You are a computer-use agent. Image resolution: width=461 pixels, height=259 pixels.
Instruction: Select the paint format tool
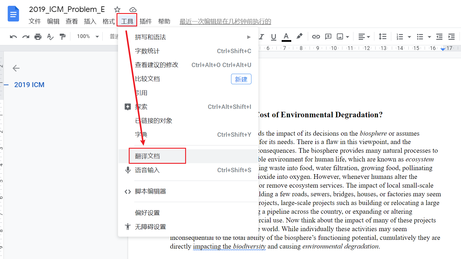[62, 37]
